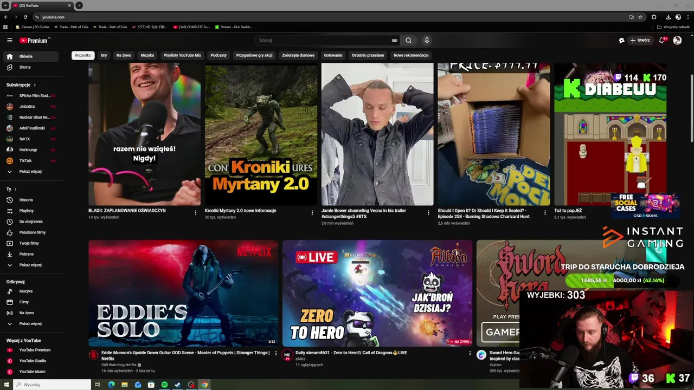Image resolution: width=694 pixels, height=390 pixels.
Task: Open File Explorer from the taskbar
Action: tap(125, 385)
